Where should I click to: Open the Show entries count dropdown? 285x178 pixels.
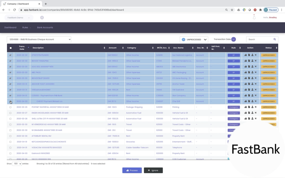[17, 164]
